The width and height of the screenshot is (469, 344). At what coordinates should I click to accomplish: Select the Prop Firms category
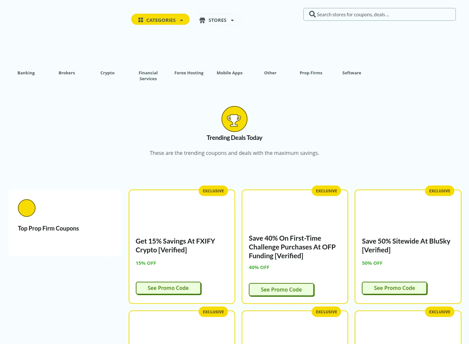[311, 73]
